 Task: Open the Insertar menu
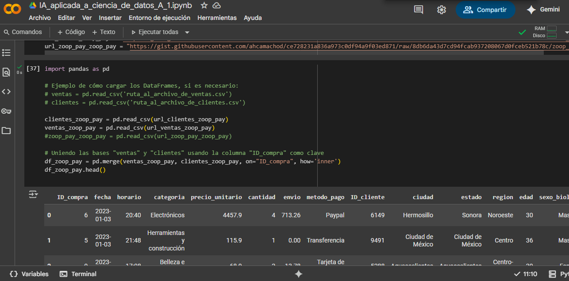click(x=110, y=18)
